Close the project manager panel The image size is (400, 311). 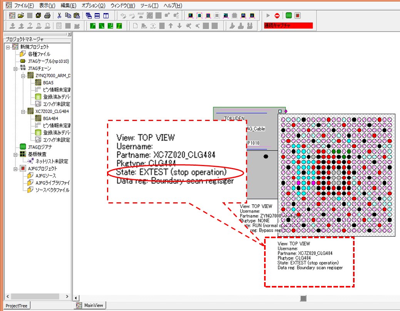(x=69, y=34)
